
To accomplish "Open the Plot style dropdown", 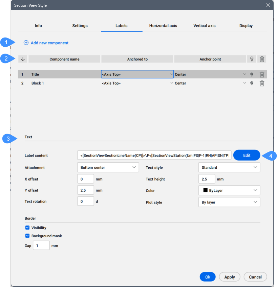I will pyautogui.click(x=229, y=202).
